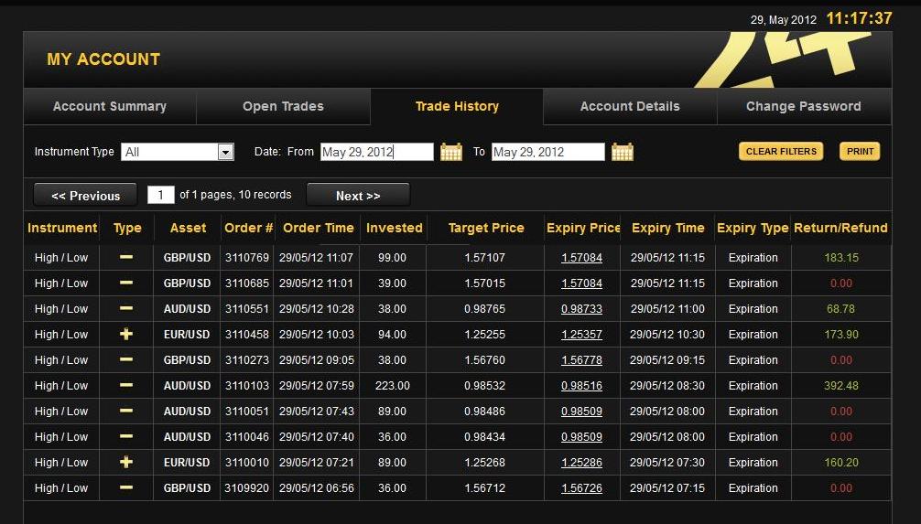The height and width of the screenshot is (524, 921).
Task: Click the MY ACCOUNT heading
Action: 103,59
